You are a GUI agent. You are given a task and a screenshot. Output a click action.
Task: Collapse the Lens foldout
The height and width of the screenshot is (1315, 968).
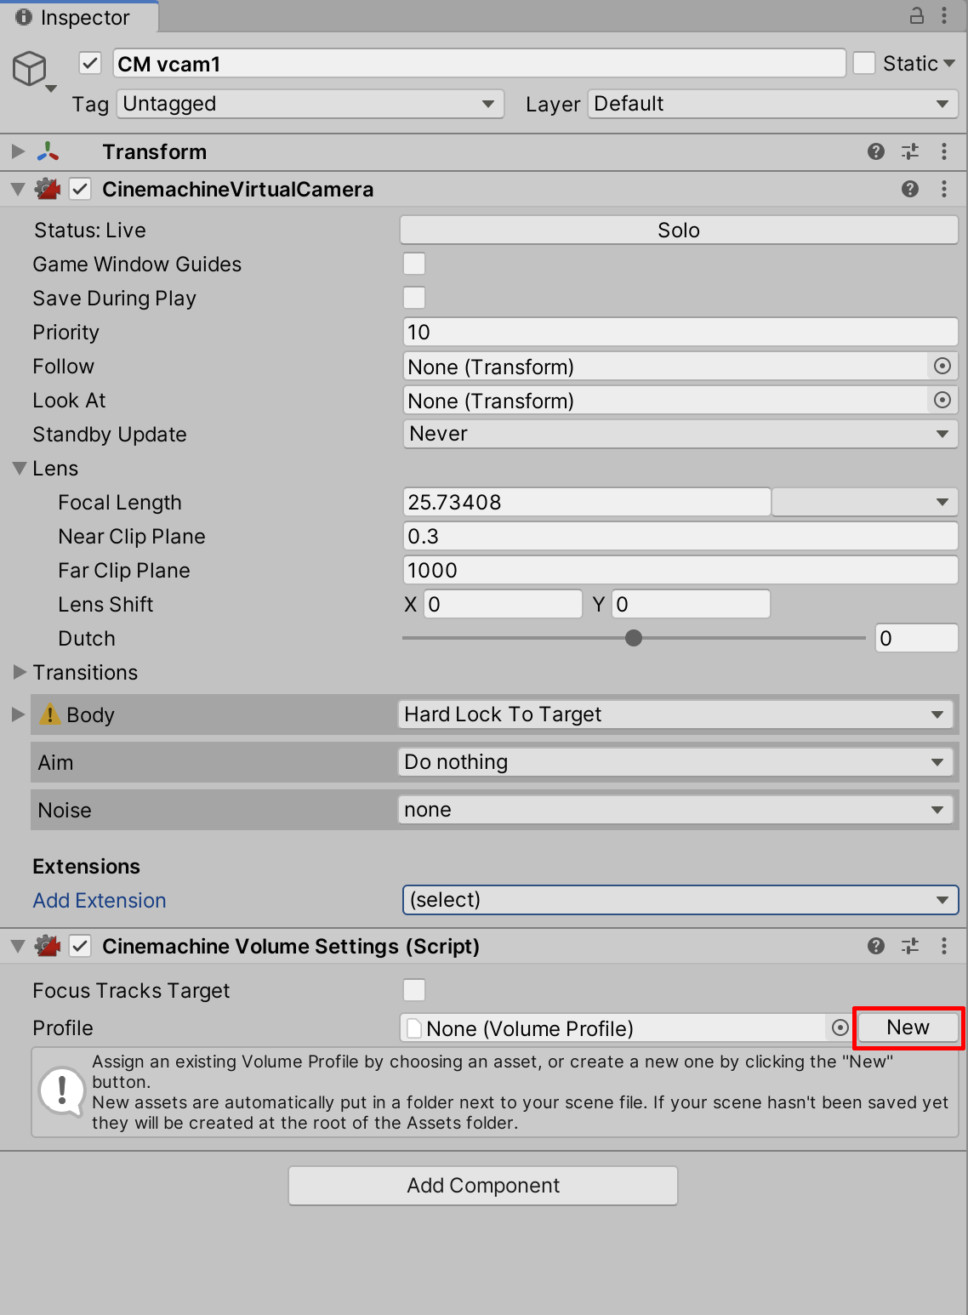point(20,468)
